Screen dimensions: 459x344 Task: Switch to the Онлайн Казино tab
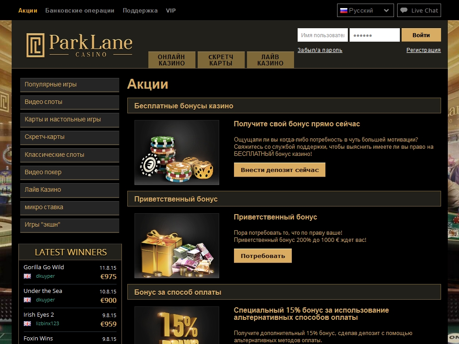(172, 60)
